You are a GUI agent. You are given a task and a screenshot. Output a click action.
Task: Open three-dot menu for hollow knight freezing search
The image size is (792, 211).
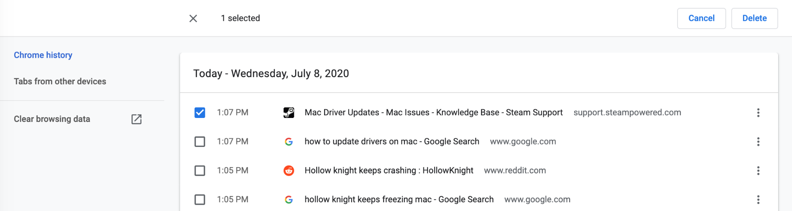[x=758, y=200]
